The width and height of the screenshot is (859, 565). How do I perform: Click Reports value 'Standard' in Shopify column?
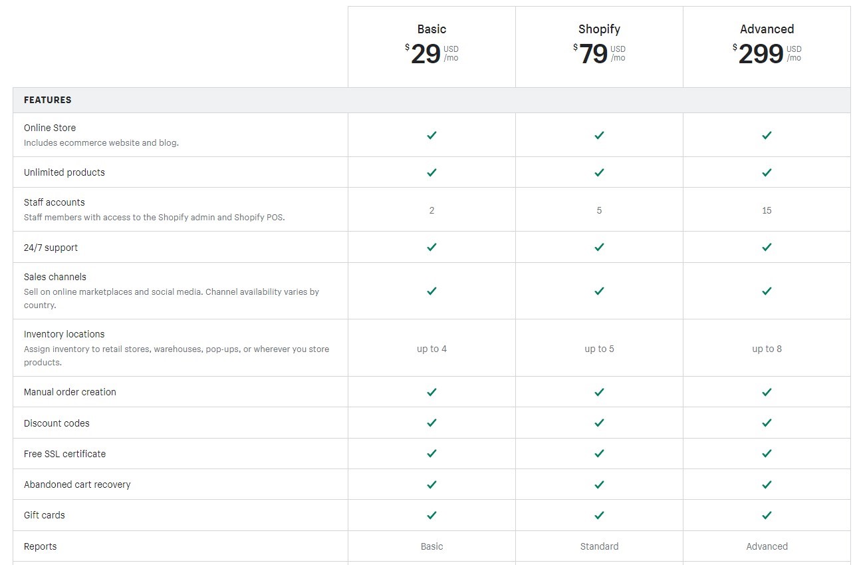pos(599,546)
